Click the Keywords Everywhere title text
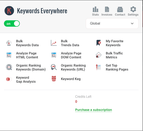 (x=42, y=11)
